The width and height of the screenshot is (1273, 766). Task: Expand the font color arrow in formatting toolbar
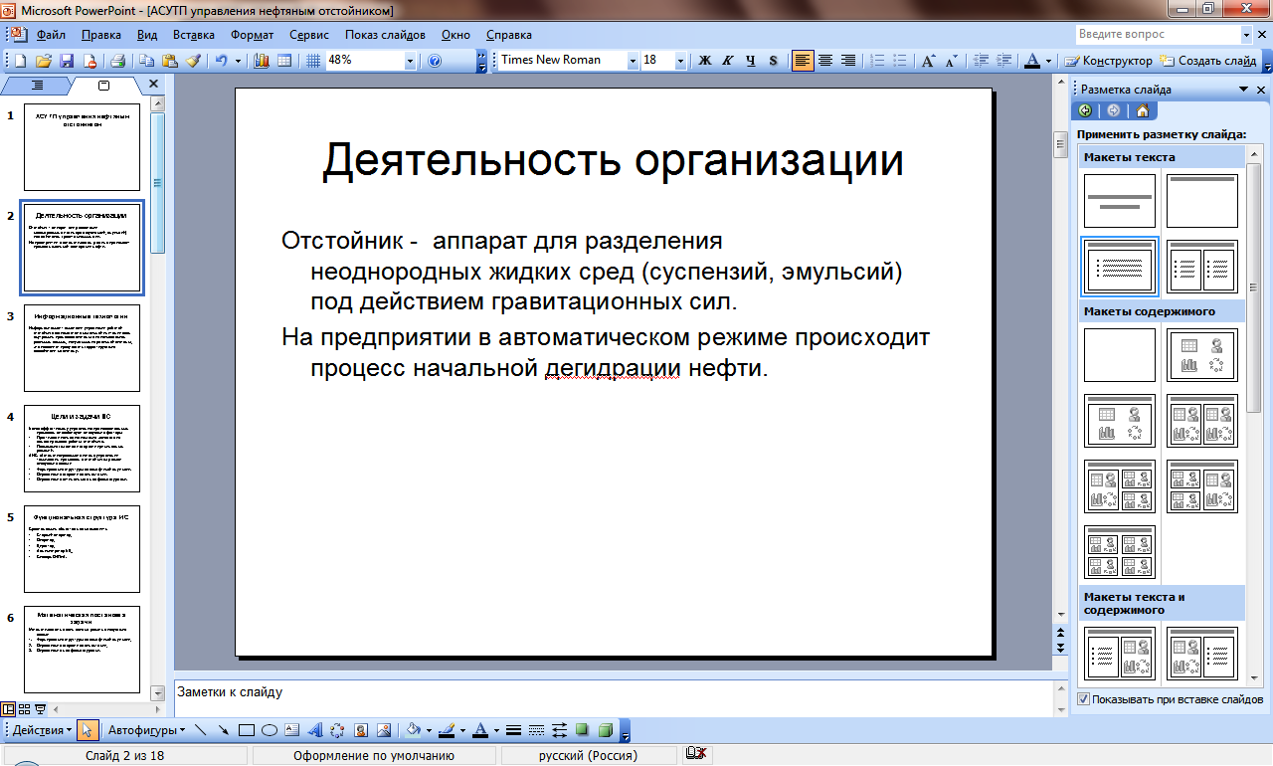point(1049,61)
